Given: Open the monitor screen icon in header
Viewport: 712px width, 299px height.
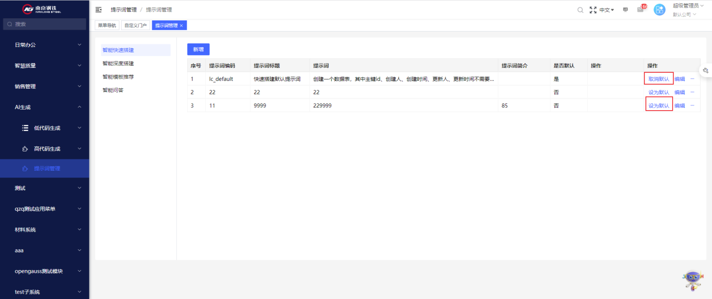Looking at the screenshot, I should point(625,10).
